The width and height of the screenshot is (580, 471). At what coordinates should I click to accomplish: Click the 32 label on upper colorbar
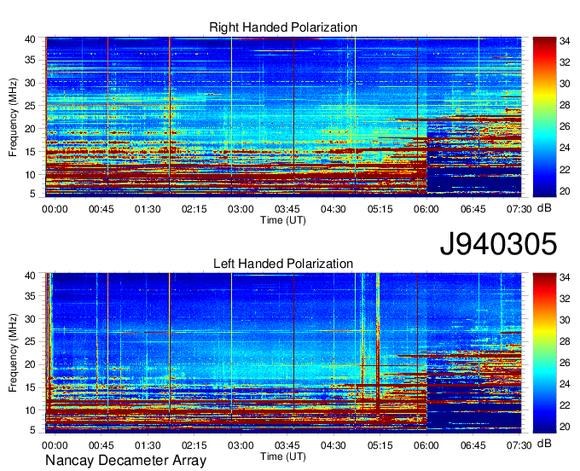[x=565, y=62]
